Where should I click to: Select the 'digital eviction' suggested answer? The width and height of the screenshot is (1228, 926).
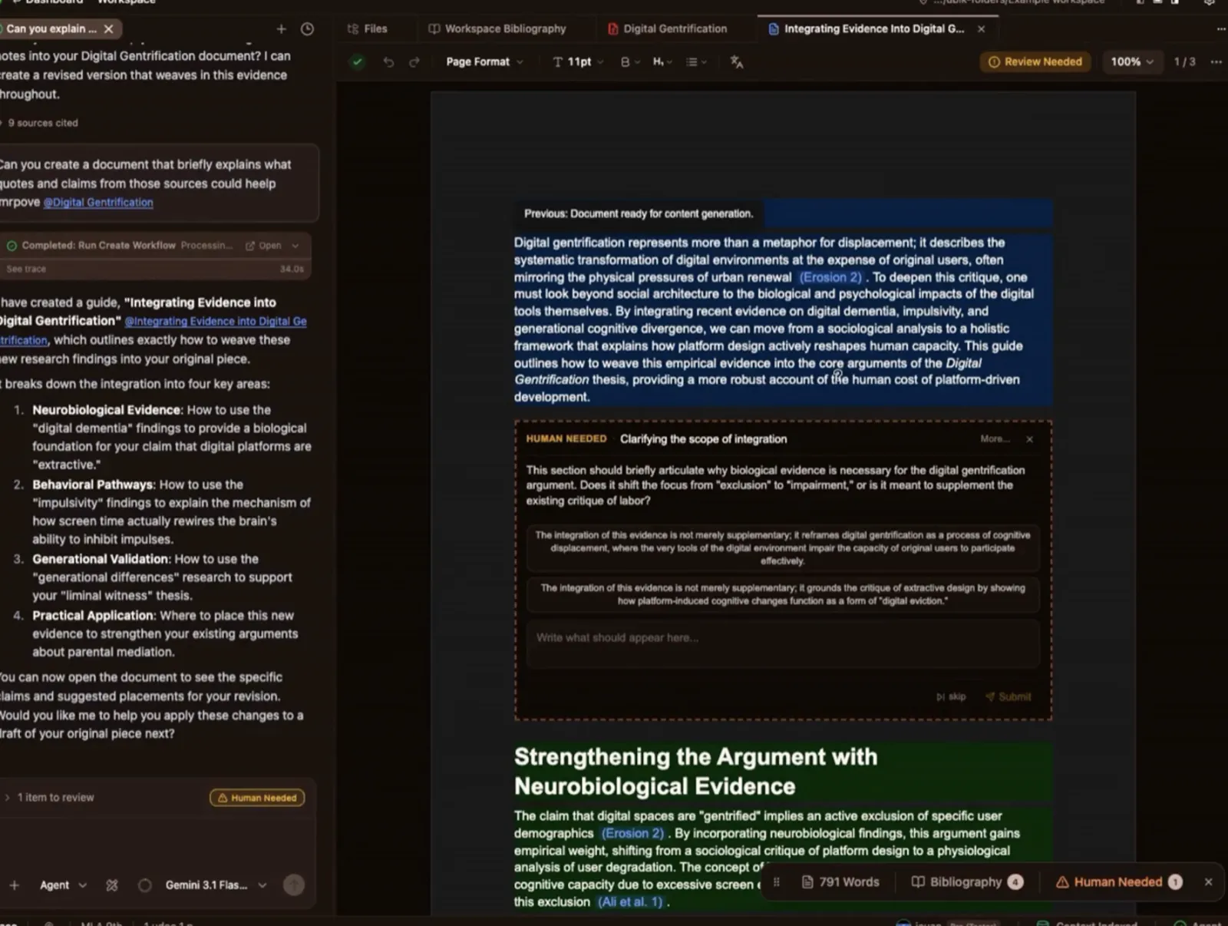782,594
